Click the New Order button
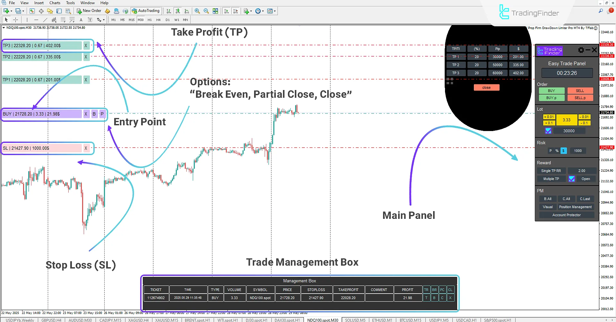 (x=89, y=11)
